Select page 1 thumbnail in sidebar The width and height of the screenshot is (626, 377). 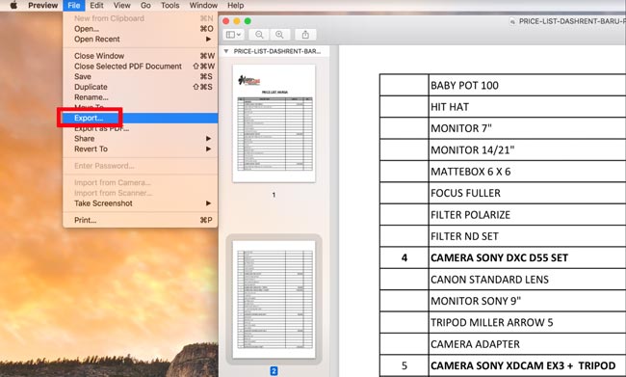274,123
